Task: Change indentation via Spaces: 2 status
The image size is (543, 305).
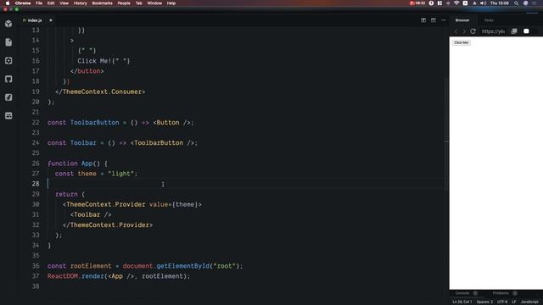Action: point(484,302)
